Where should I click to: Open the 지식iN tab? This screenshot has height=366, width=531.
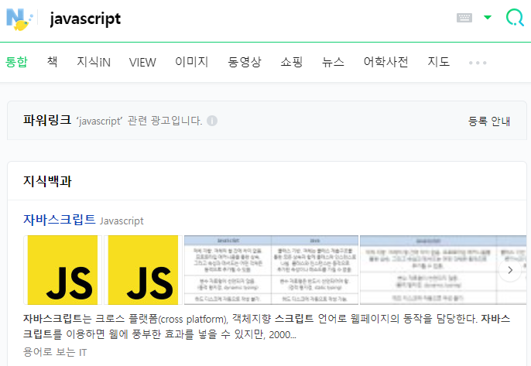click(94, 62)
